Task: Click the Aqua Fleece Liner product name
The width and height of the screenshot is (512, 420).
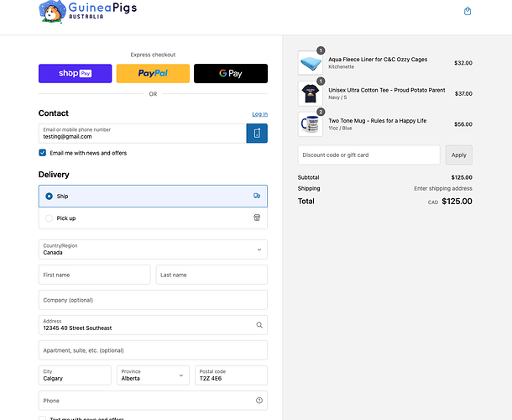Action: pos(378,60)
